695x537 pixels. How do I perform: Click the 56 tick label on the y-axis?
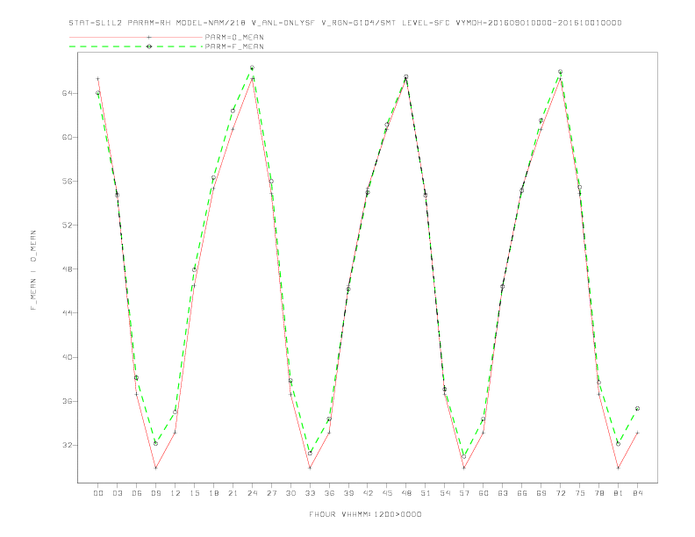tap(68, 182)
